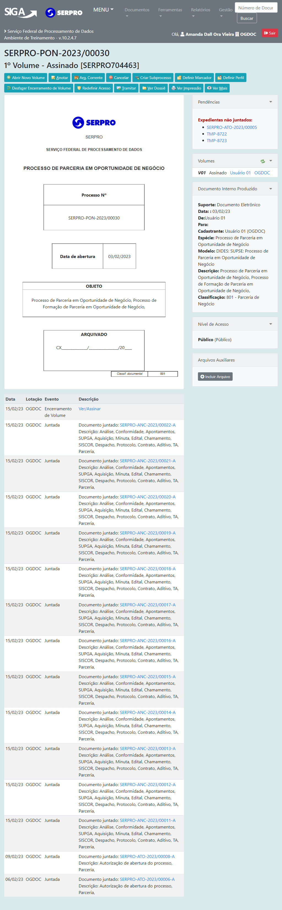The image size is (282, 910).
Task: Open joined document SERPRO-ANC-2023/00019-A
Action: point(147,533)
